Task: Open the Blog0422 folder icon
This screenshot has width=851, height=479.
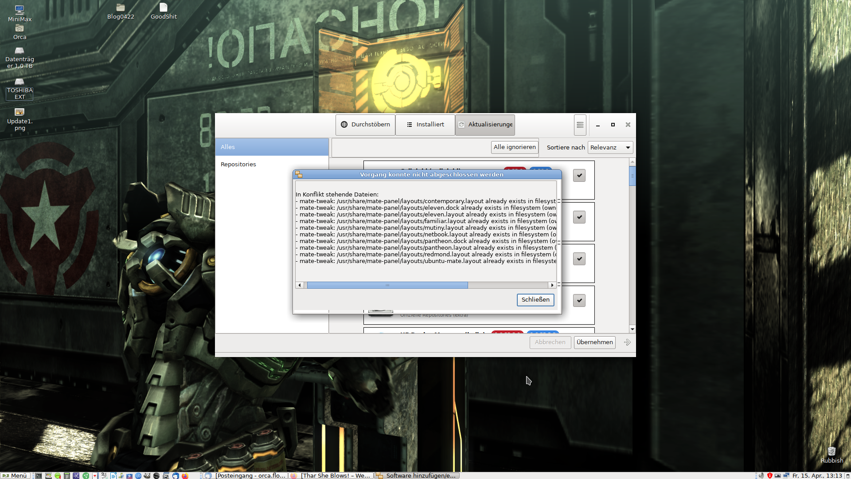Action: (x=121, y=12)
